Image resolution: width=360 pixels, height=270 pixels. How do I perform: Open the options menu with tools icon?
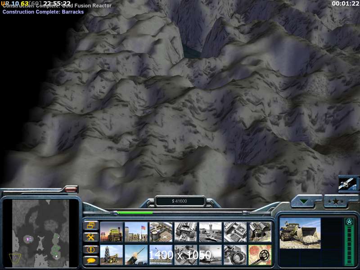point(90,237)
